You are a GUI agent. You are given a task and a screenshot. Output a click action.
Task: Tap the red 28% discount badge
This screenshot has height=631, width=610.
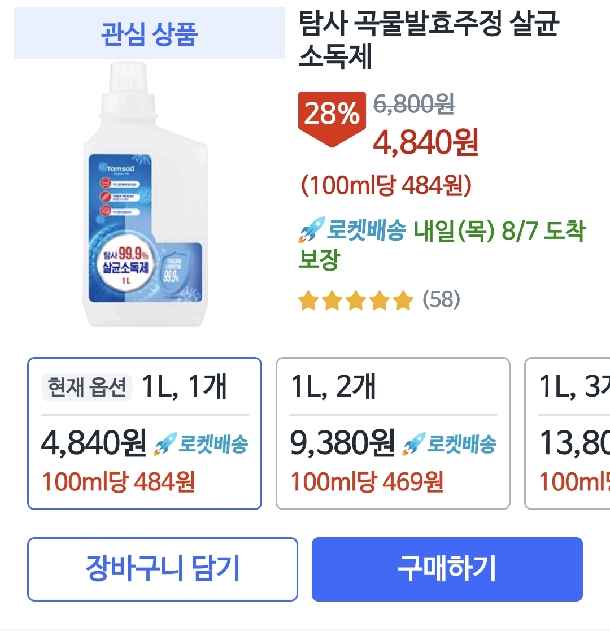332,115
